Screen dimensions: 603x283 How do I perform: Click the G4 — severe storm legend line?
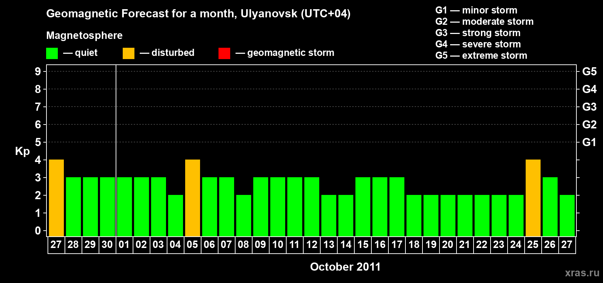point(478,44)
